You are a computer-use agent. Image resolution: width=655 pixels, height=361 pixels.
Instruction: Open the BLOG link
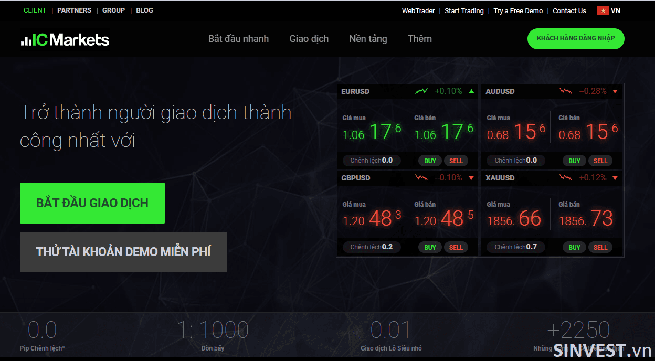144,10
